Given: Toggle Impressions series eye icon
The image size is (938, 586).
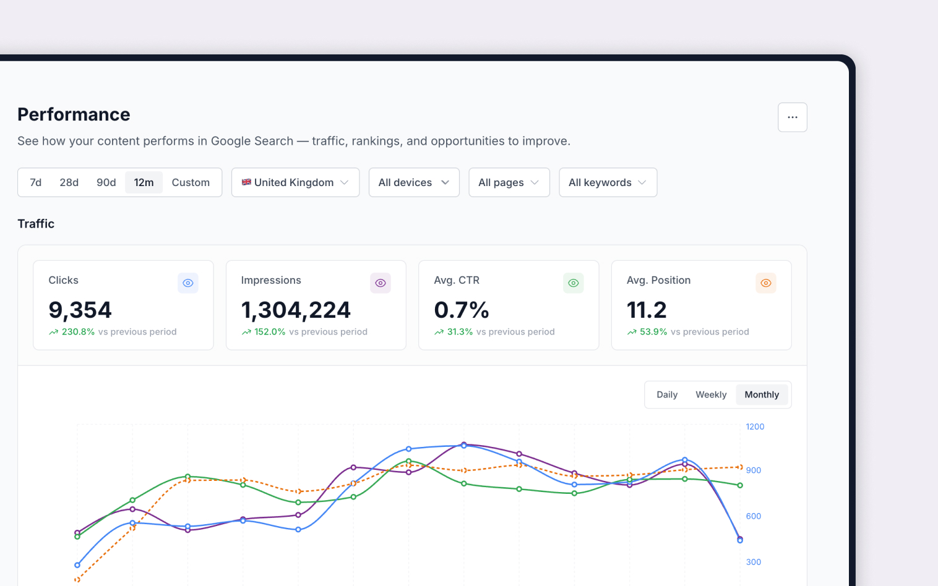Looking at the screenshot, I should [381, 283].
